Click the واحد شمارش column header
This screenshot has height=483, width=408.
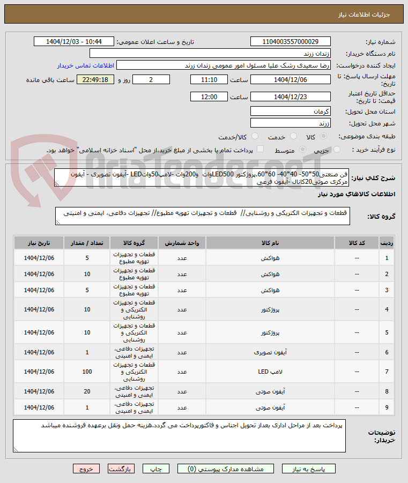182,243
